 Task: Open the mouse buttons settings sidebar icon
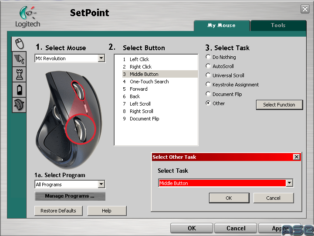click(x=19, y=44)
